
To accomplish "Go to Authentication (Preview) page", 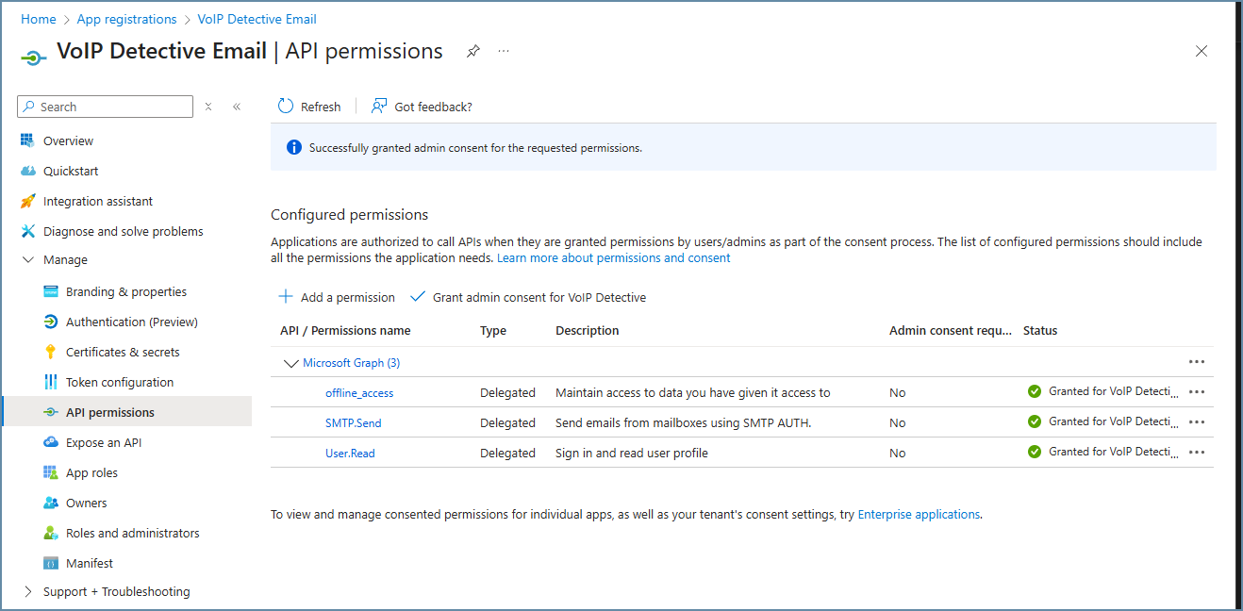I will [x=131, y=322].
